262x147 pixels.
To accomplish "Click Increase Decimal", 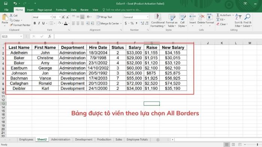I will click(142, 23).
